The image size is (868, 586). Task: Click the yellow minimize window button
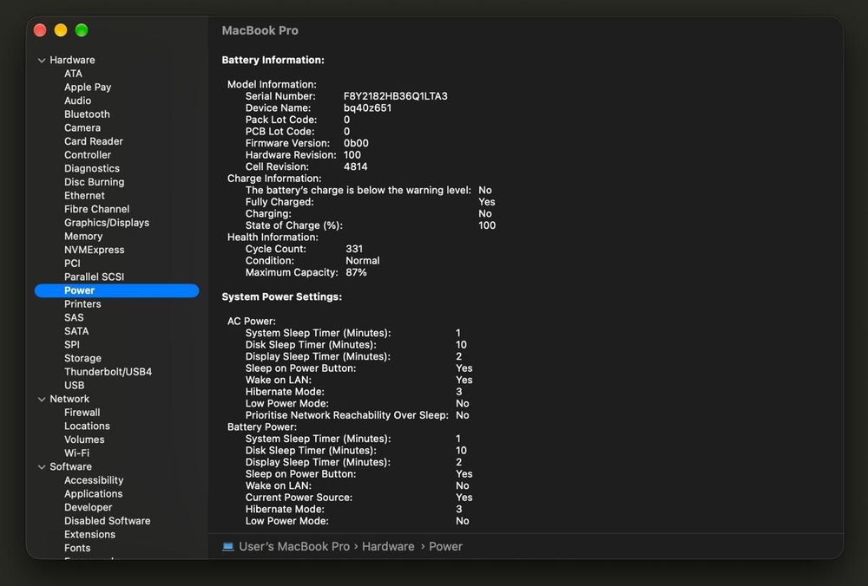61,30
